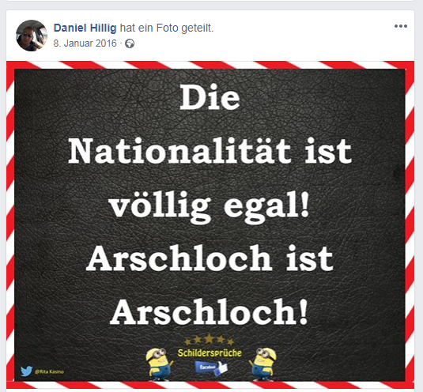Click the Schildersprüche logo text
The height and width of the screenshot is (392, 423).
[210, 353]
